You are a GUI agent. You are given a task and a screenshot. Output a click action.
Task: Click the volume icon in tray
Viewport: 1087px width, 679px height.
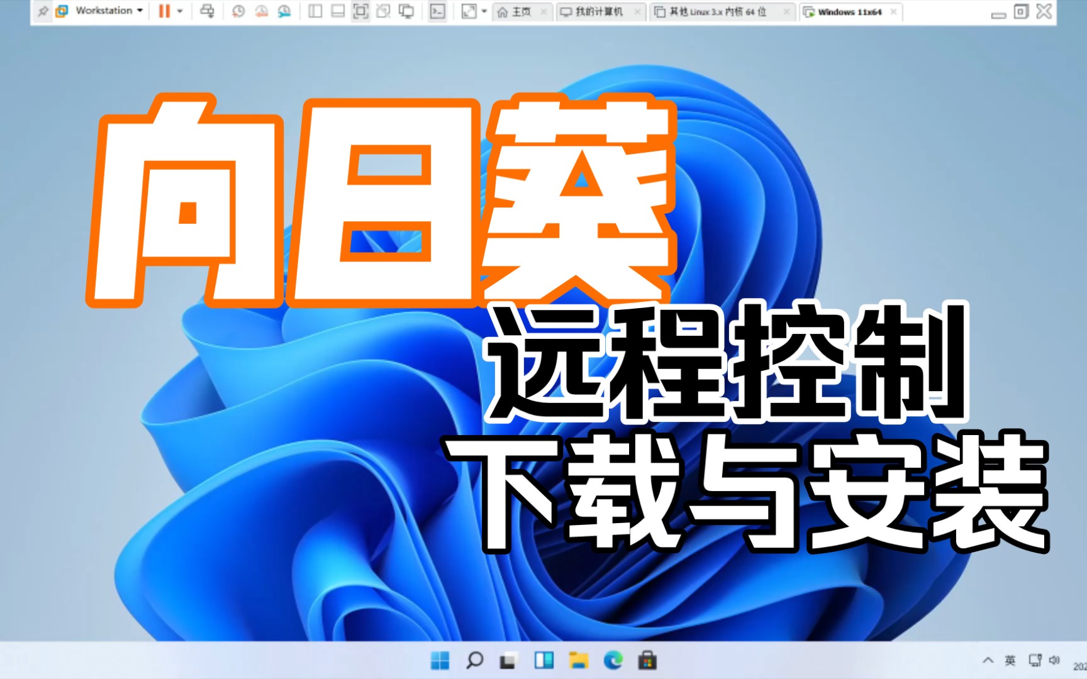click(x=1055, y=660)
